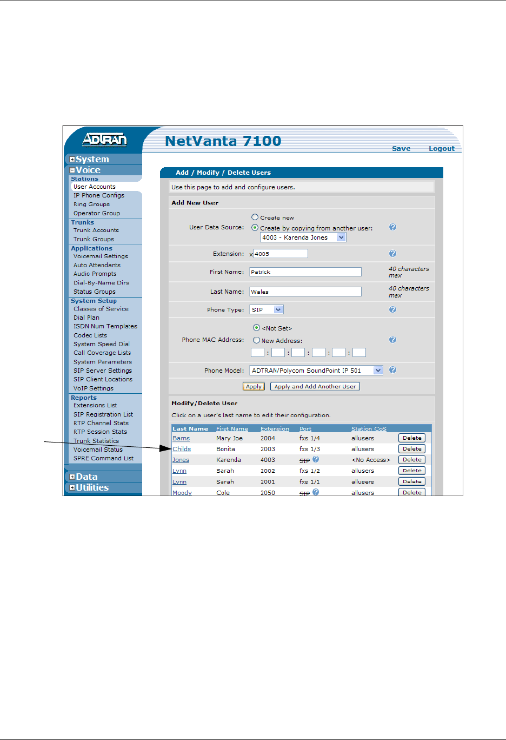
Task: Open Codec Lists page
Action: pos(90,335)
